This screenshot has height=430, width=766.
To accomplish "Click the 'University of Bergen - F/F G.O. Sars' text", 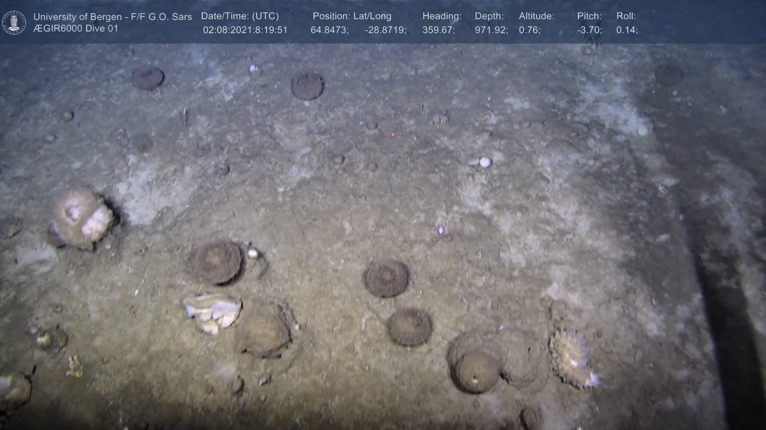I will (x=113, y=17).
